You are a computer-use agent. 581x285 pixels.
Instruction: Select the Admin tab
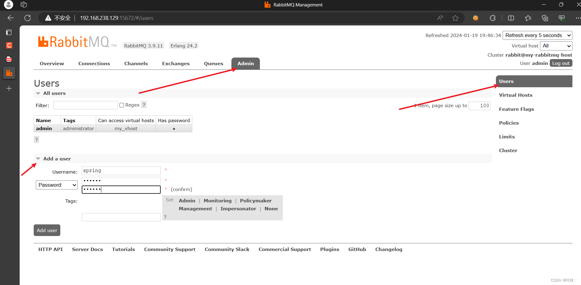(x=246, y=63)
